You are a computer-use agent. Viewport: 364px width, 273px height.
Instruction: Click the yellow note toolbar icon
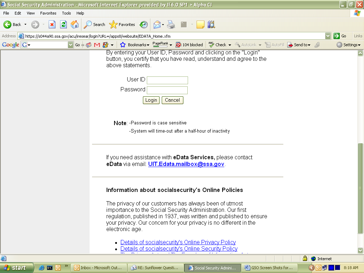click(x=200, y=25)
